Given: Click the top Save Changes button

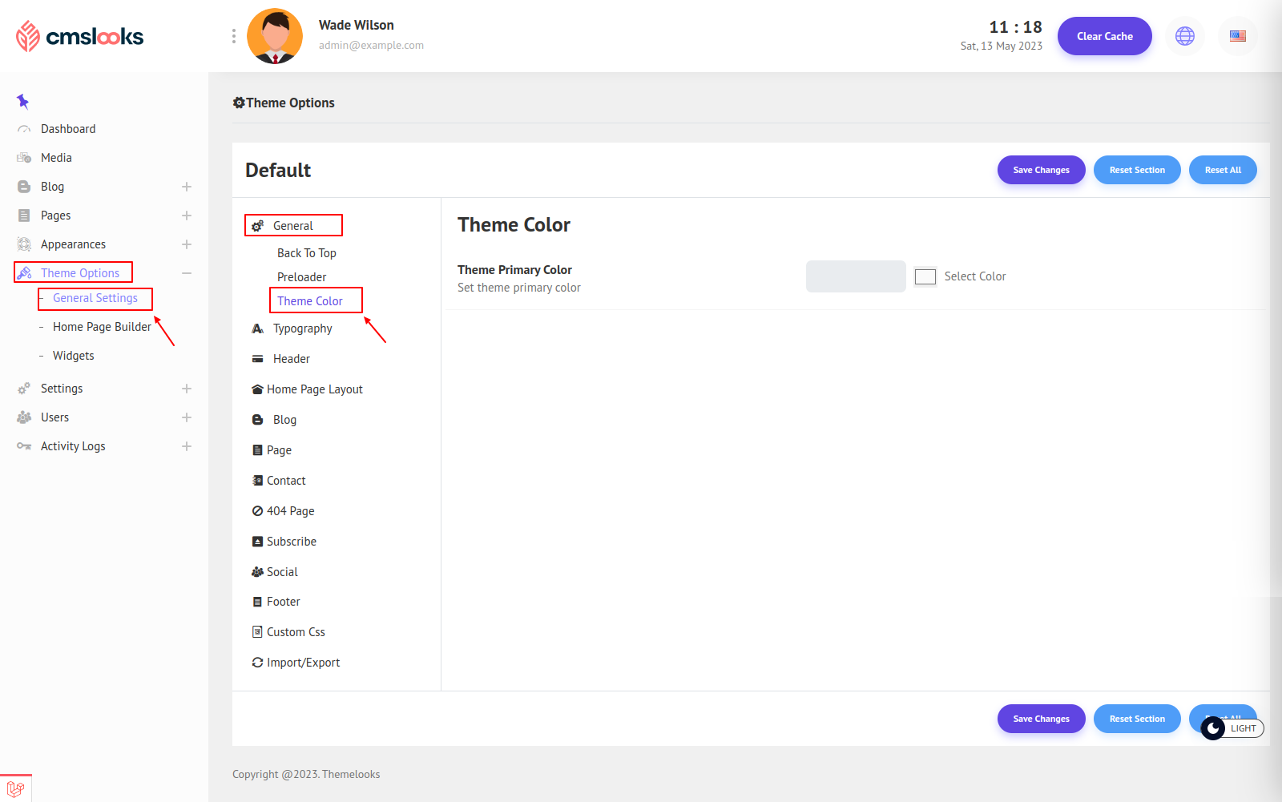Looking at the screenshot, I should (x=1041, y=170).
